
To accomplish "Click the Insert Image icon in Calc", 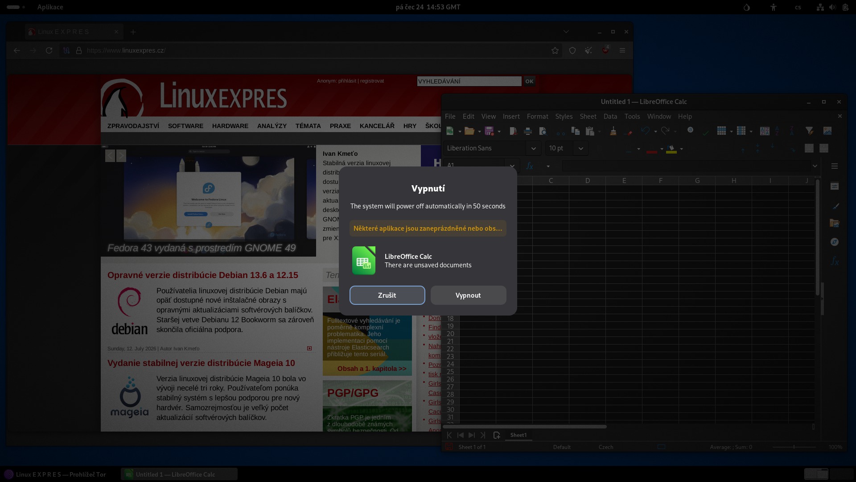I will coord(827,131).
